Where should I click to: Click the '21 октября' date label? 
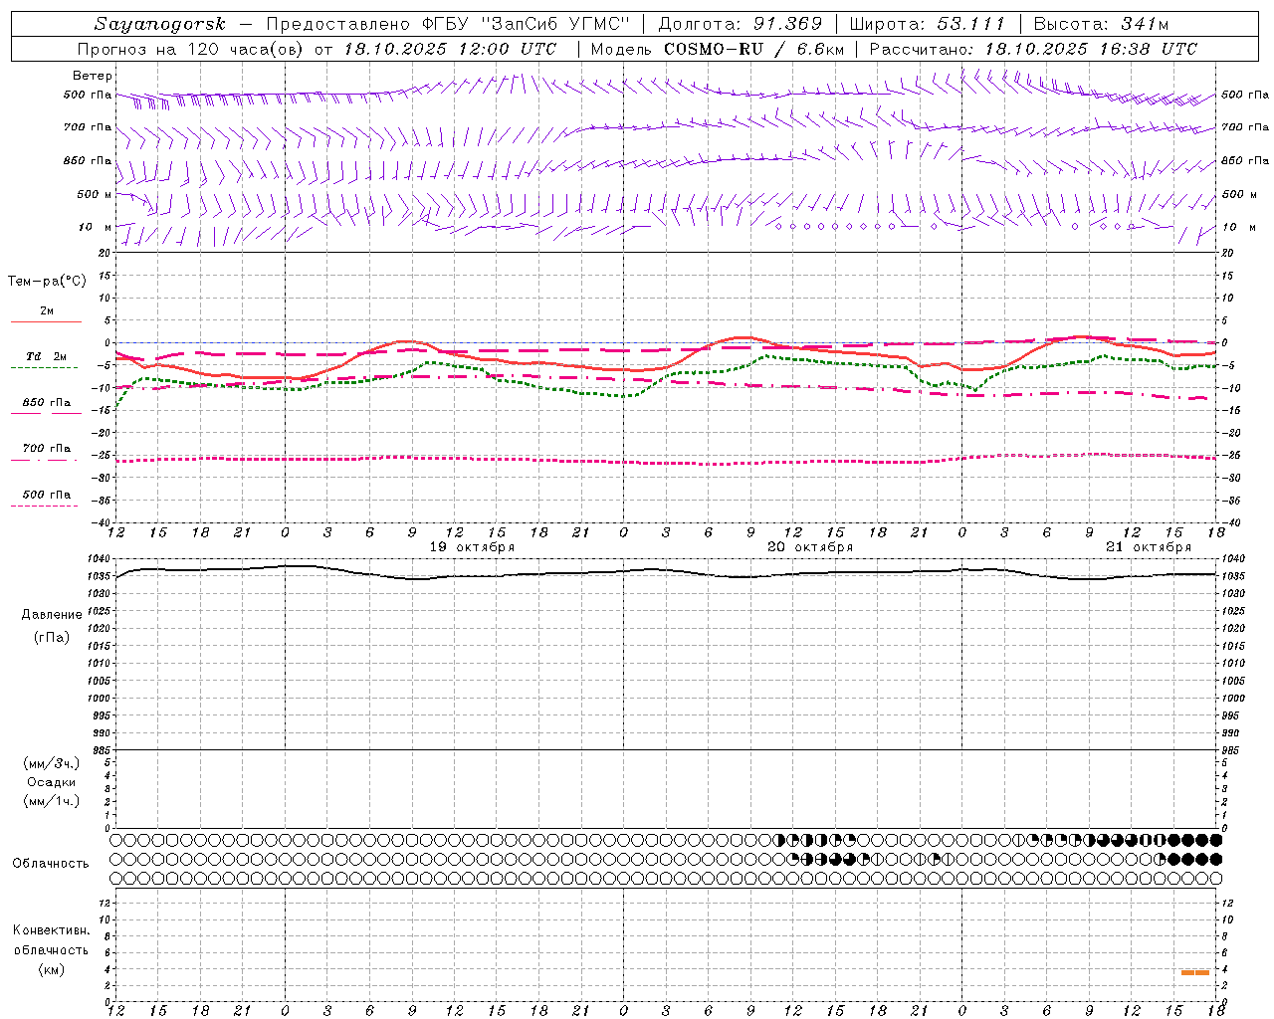tap(1149, 547)
